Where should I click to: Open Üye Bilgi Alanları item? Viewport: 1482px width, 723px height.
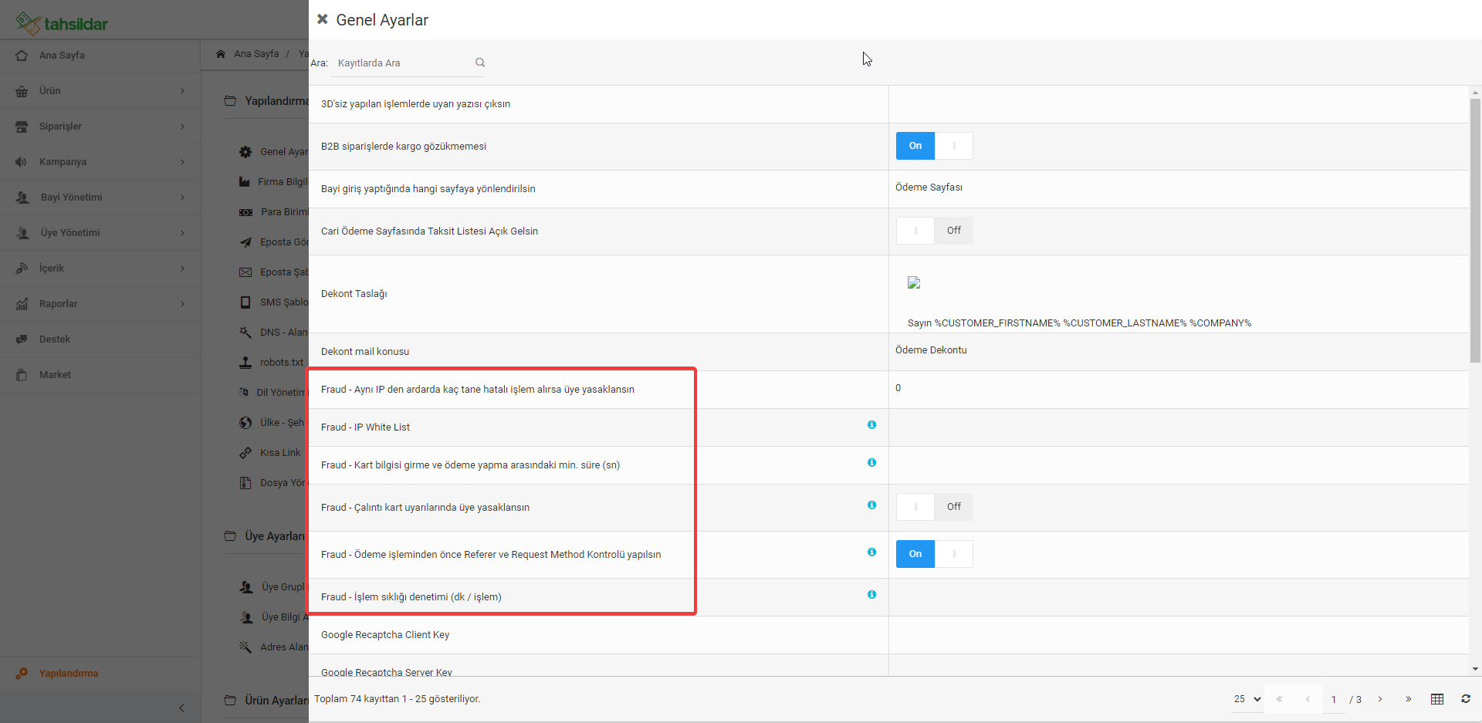click(273, 617)
